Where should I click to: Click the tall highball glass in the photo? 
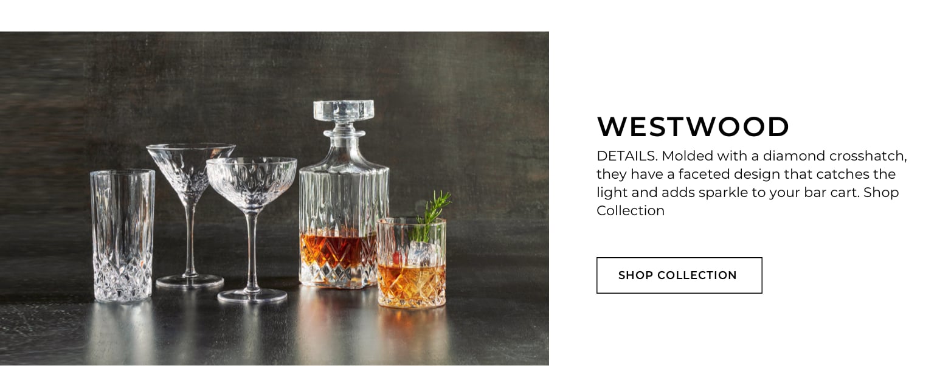tap(122, 235)
